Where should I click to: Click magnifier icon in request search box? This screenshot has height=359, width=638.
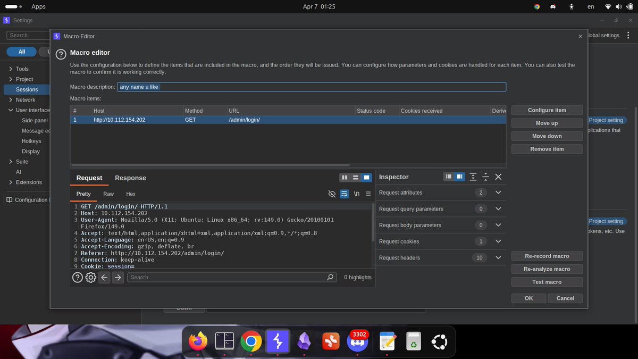330,277
